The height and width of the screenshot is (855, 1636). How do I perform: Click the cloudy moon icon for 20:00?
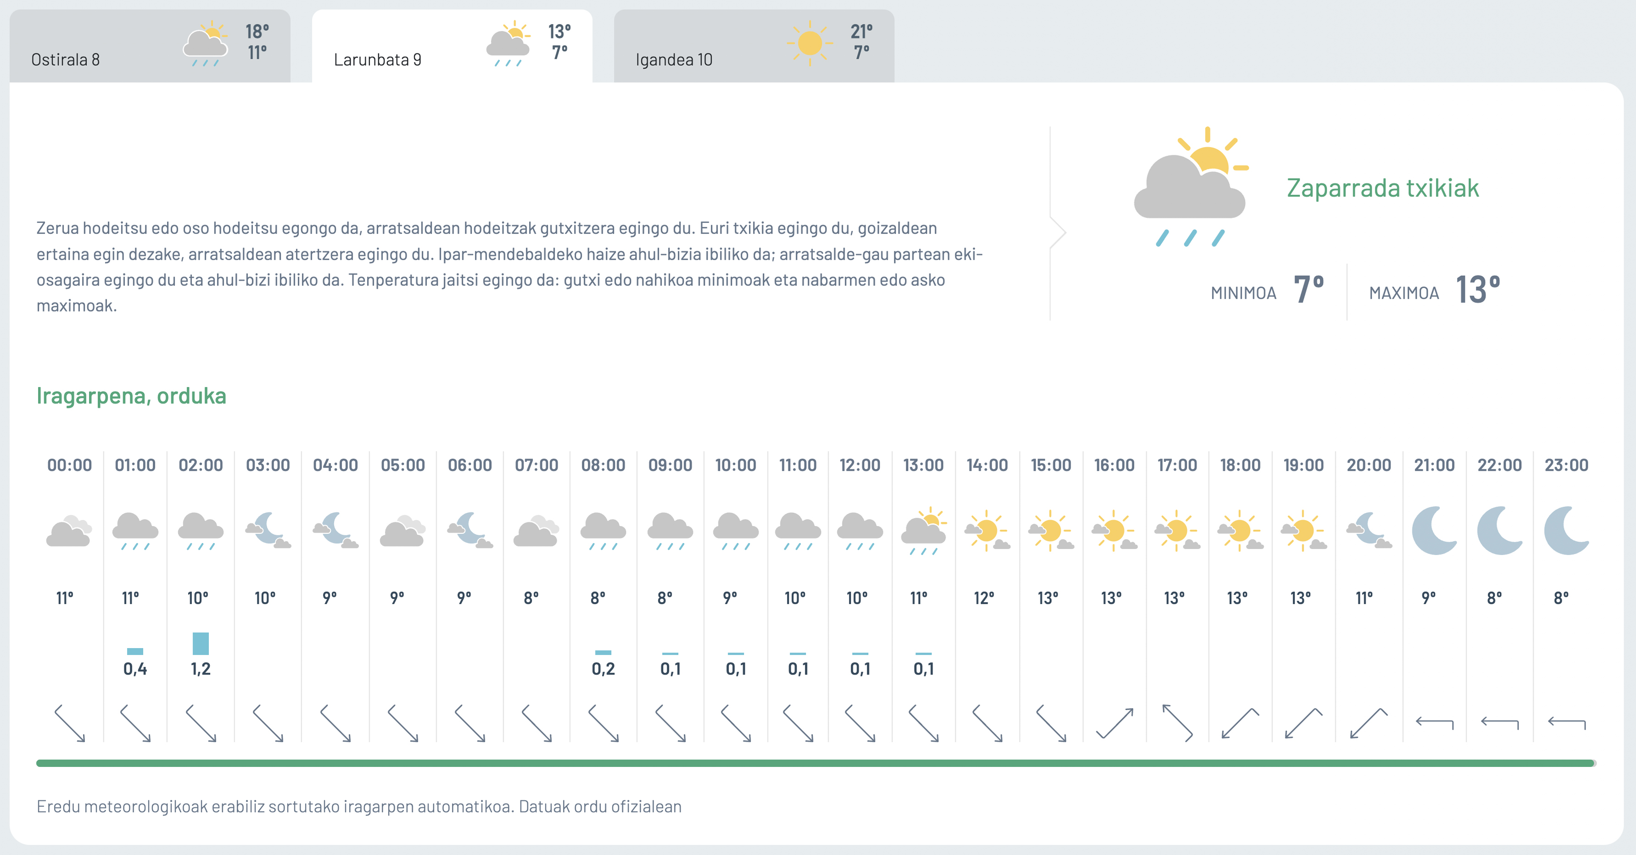(x=1369, y=530)
